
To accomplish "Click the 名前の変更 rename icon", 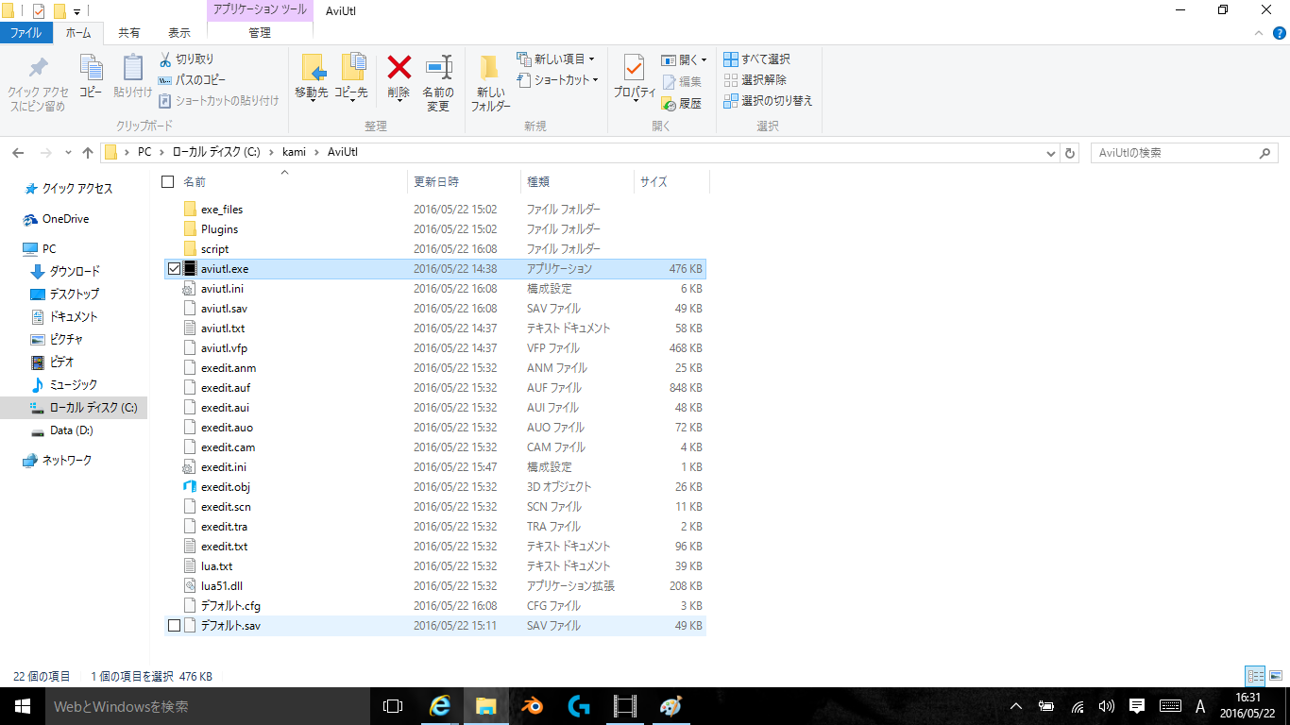I will coord(438,68).
